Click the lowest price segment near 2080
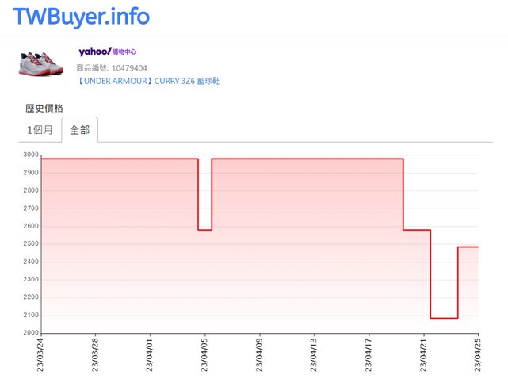The height and width of the screenshot is (379, 508). (x=444, y=318)
